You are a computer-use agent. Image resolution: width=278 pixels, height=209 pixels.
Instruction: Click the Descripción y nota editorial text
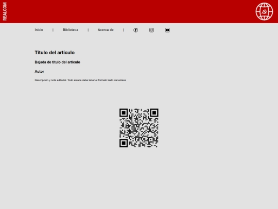pos(50,80)
